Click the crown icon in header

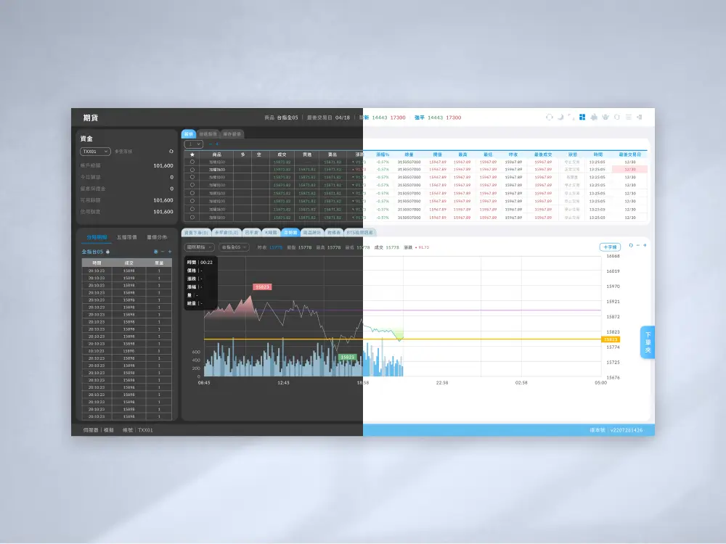[605, 117]
